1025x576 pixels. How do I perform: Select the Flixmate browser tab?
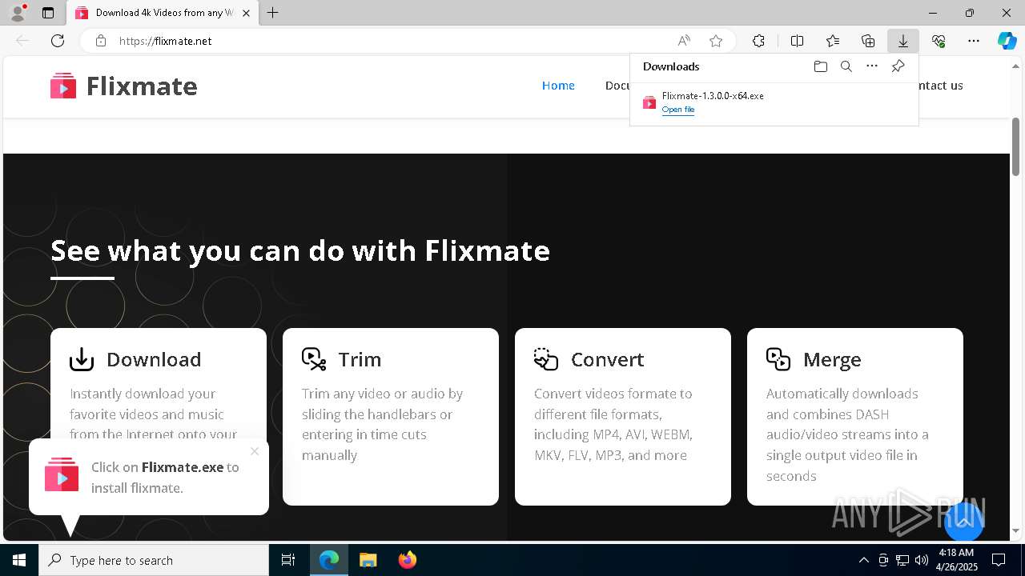tap(161, 13)
